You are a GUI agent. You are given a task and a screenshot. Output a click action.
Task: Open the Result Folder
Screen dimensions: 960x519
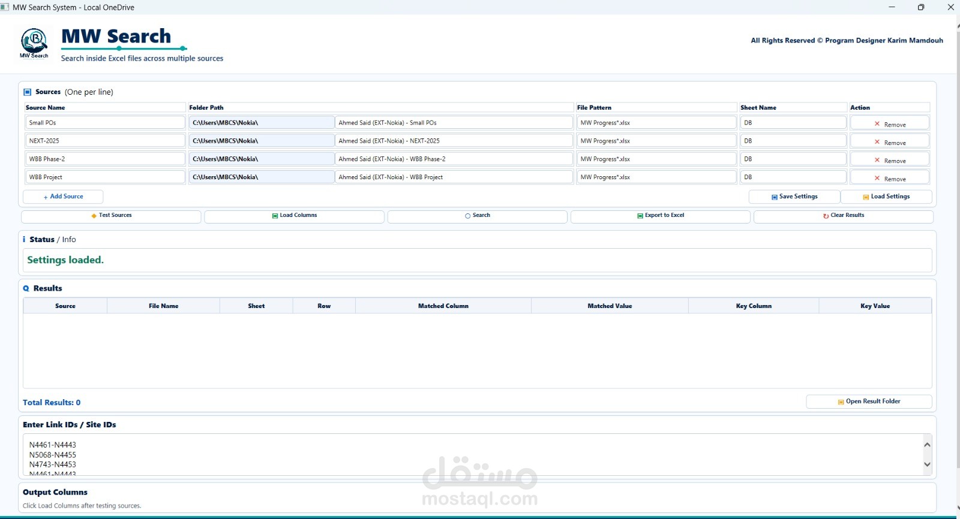tap(869, 402)
